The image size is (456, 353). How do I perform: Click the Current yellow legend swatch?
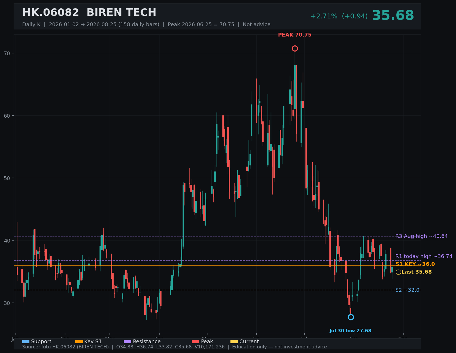coord(234,341)
